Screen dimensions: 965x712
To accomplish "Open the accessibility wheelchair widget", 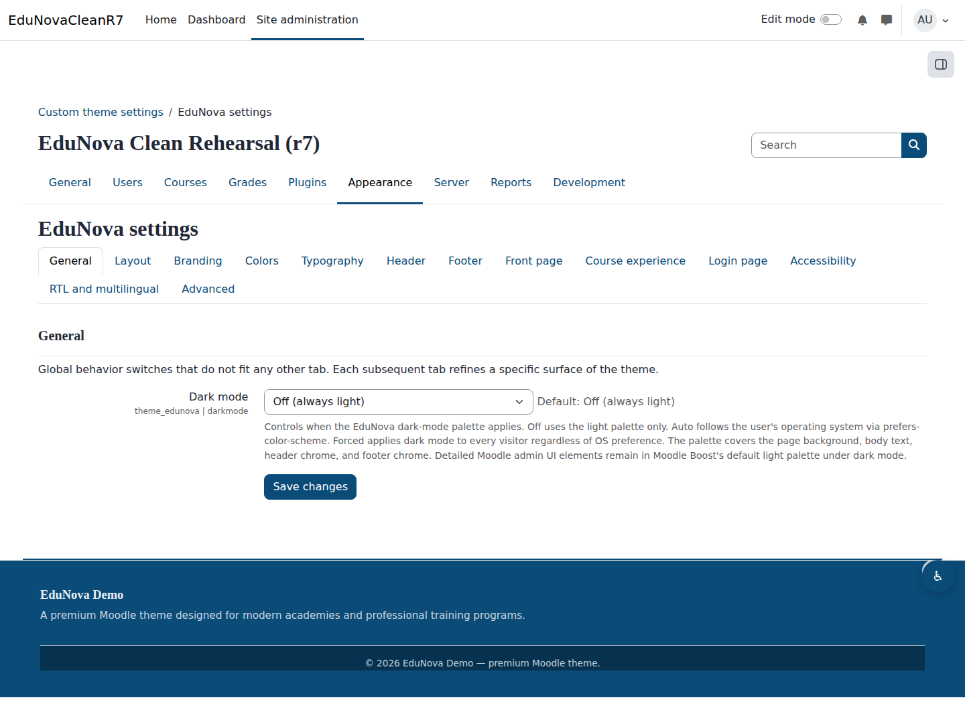I will [x=938, y=576].
